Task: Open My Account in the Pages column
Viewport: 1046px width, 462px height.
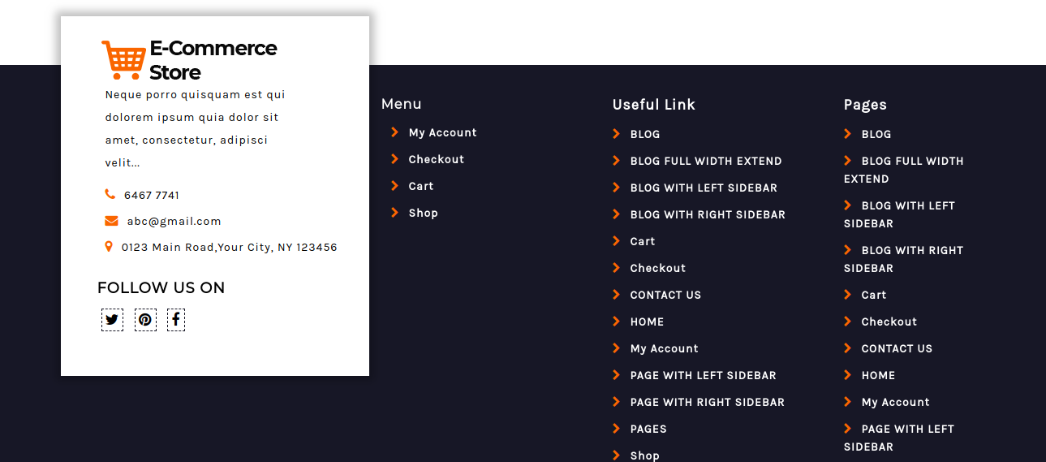Action: point(895,402)
